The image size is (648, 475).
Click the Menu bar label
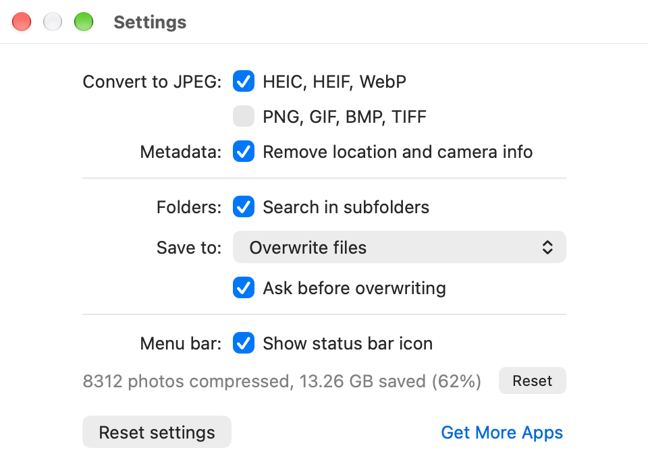click(x=181, y=343)
